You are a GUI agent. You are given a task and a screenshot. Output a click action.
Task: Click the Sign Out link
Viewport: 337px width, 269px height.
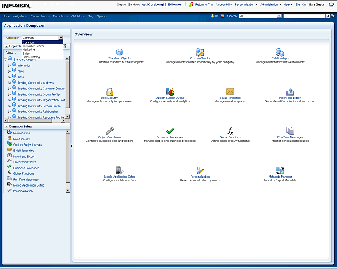(301, 4)
